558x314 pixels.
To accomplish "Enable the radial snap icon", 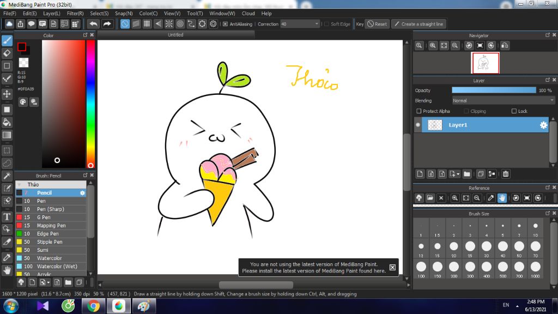I will (169, 24).
